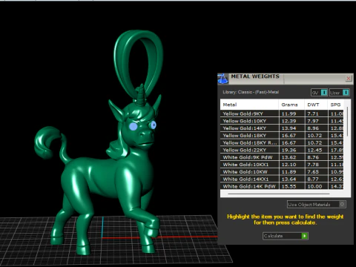Click the 8.96 DWT value
The width and height of the screenshot is (356, 267).
click(313, 128)
